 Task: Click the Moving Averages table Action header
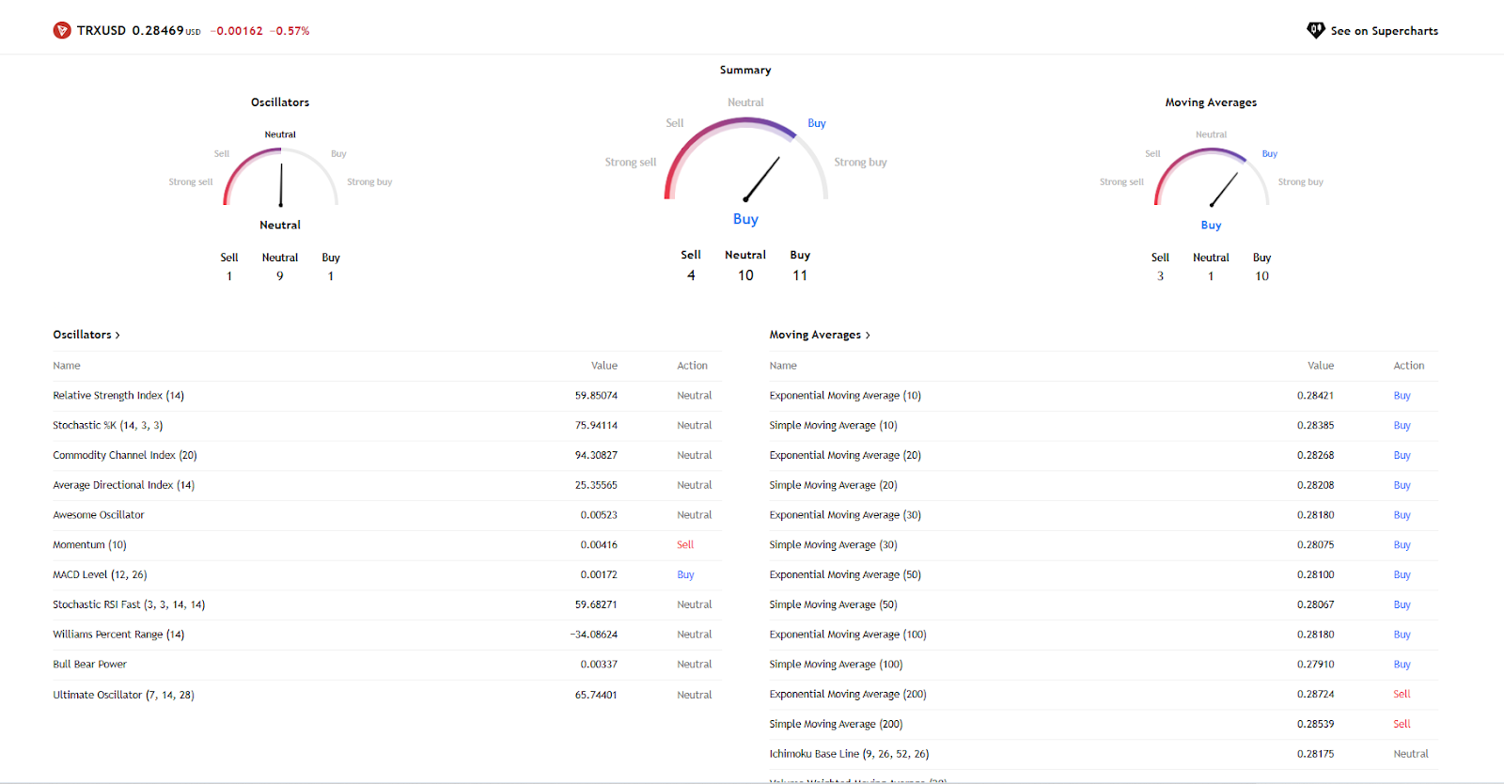point(1408,366)
